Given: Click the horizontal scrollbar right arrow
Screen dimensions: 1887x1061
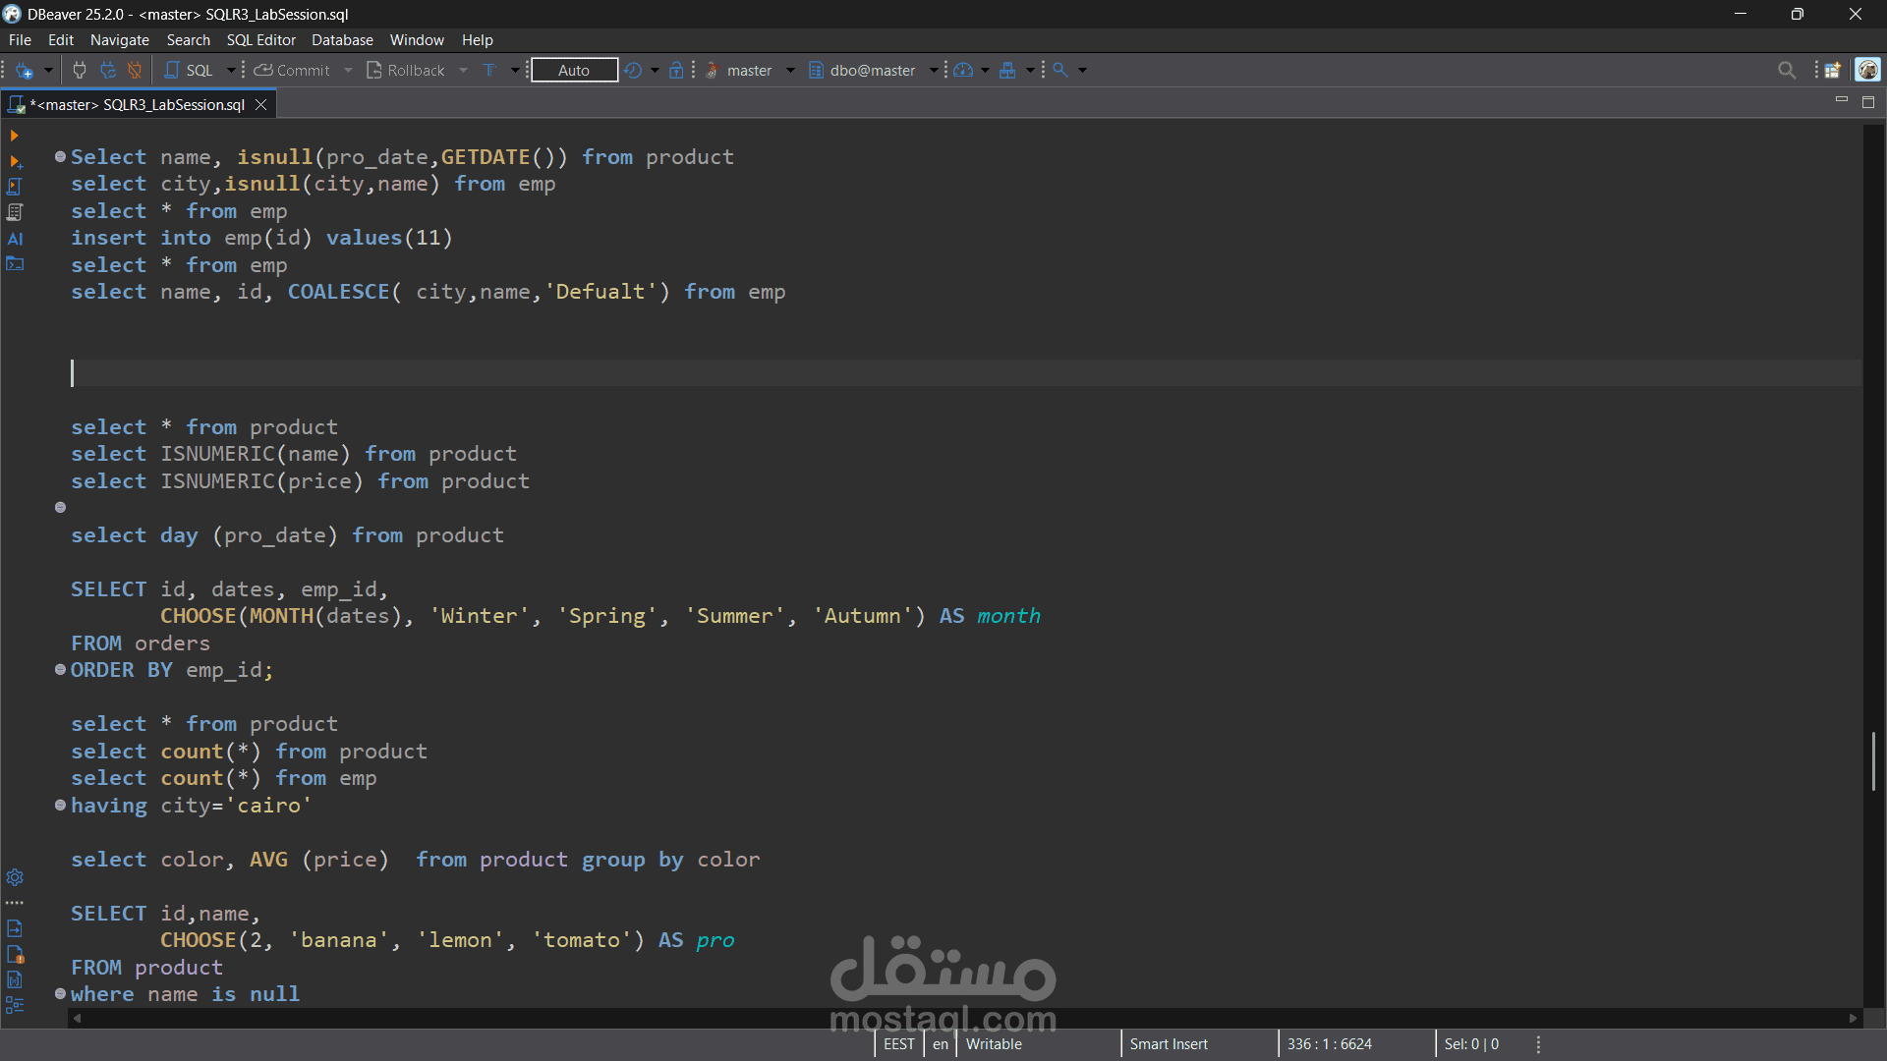Looking at the screenshot, I should 1854,1019.
